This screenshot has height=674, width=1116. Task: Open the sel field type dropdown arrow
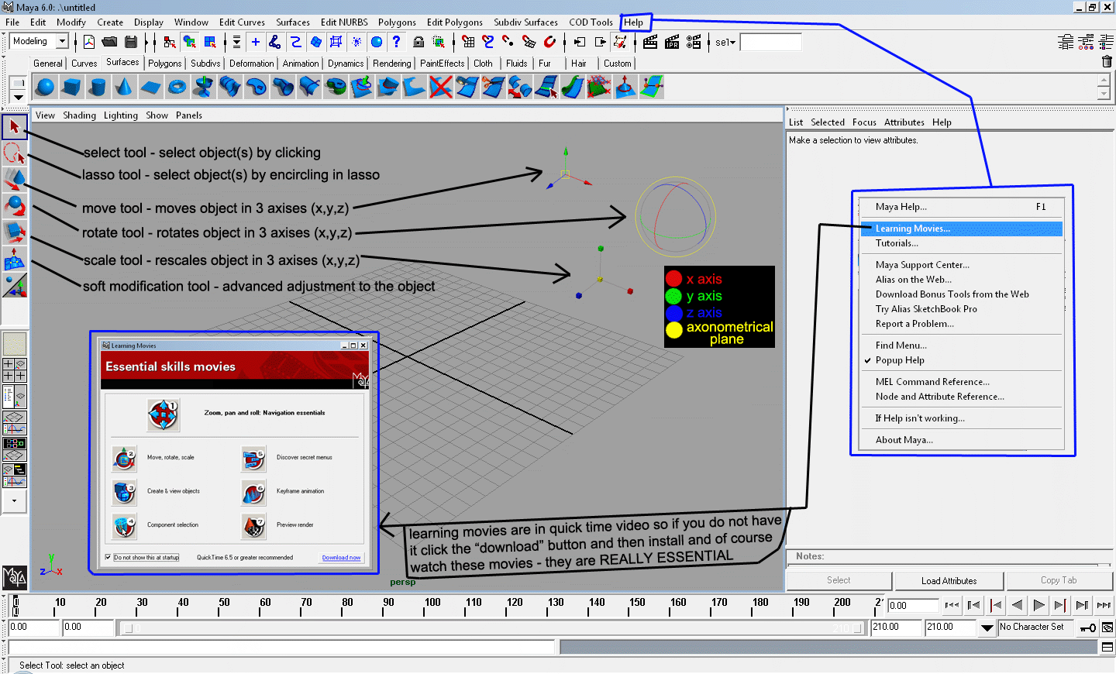tap(732, 43)
